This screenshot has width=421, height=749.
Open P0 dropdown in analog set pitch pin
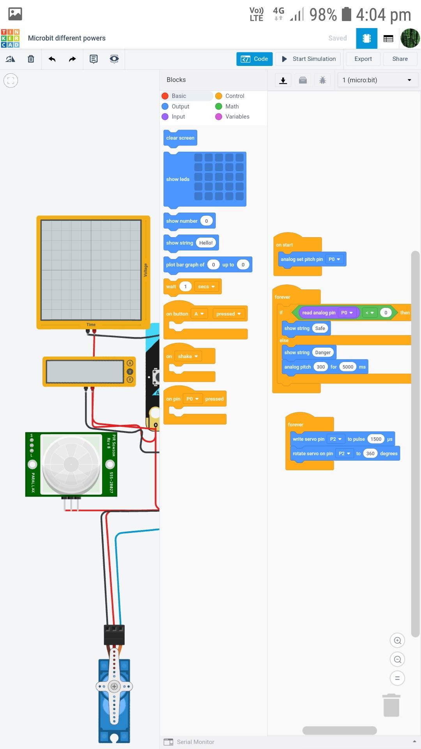[334, 259]
